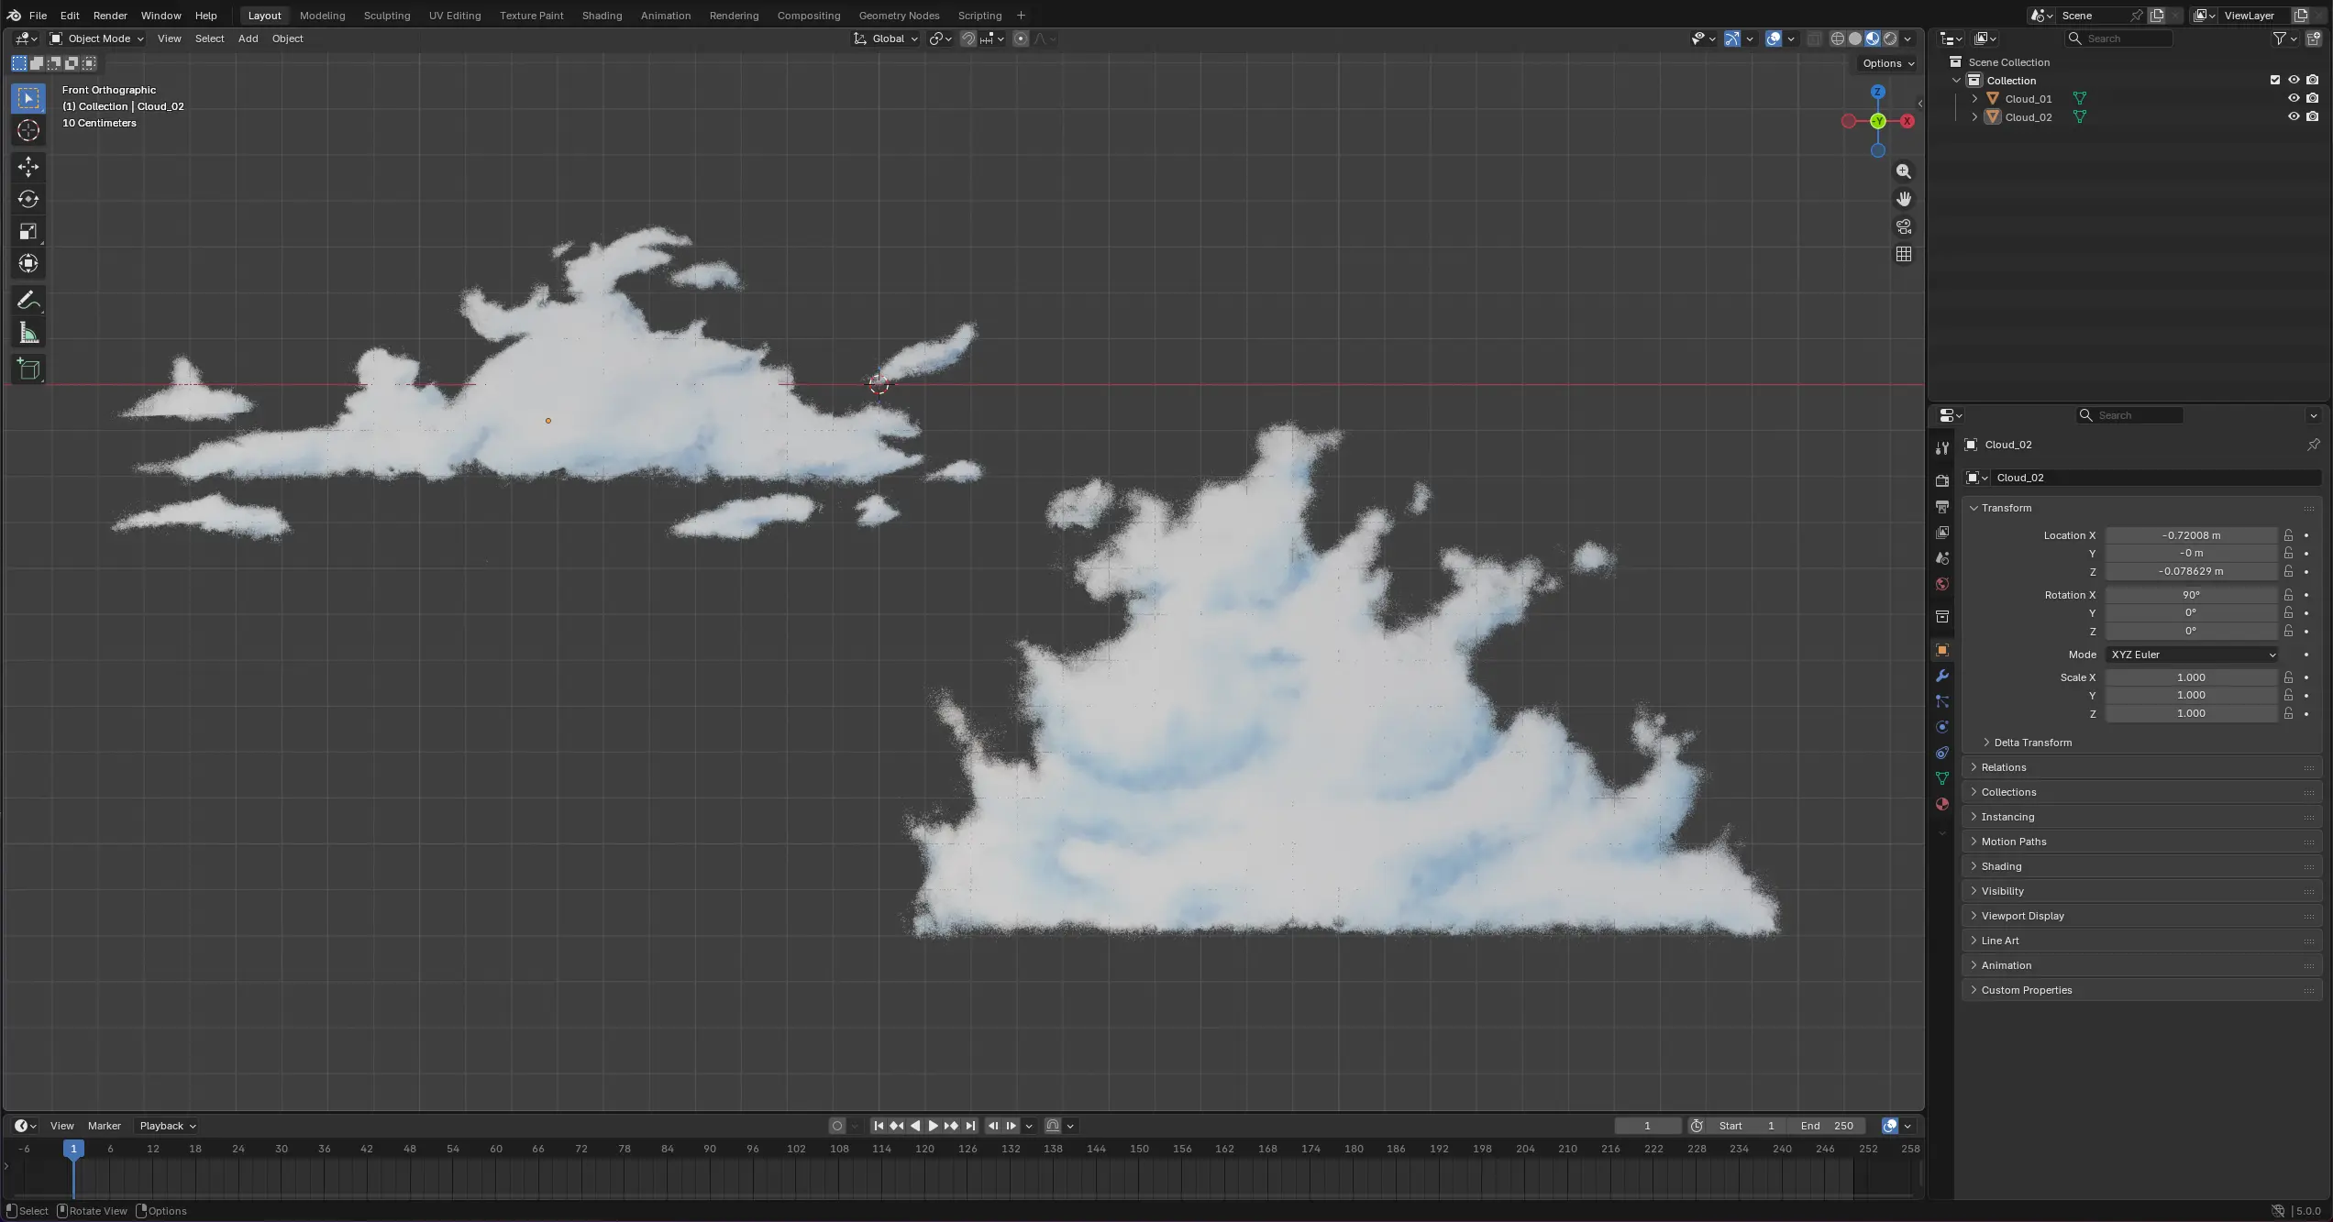Click the Location X value field

(2191, 535)
